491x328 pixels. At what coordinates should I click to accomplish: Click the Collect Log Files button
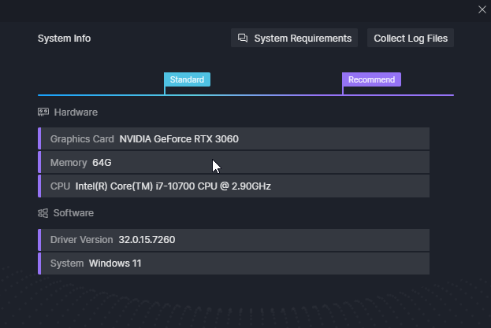[x=411, y=38]
